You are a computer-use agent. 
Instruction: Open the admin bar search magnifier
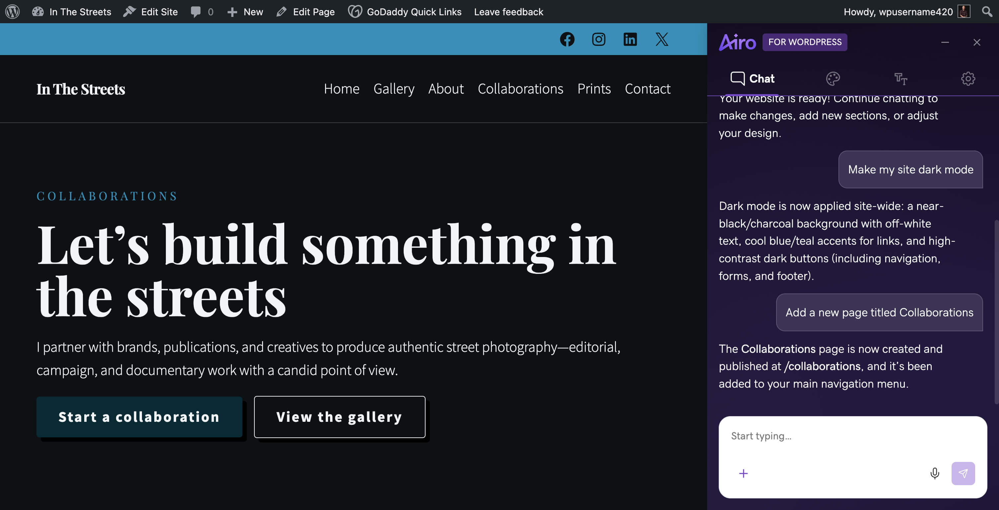pos(987,12)
